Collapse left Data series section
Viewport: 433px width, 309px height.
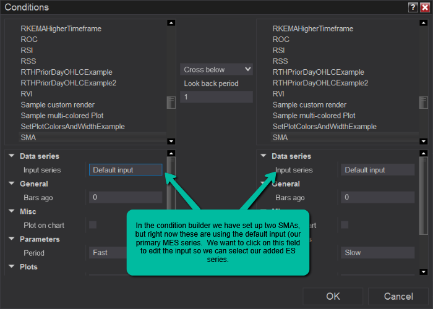(12, 156)
